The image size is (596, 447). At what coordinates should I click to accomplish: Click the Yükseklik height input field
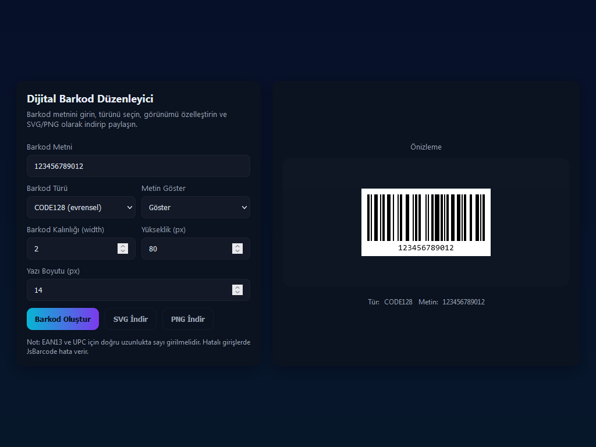(x=186, y=249)
